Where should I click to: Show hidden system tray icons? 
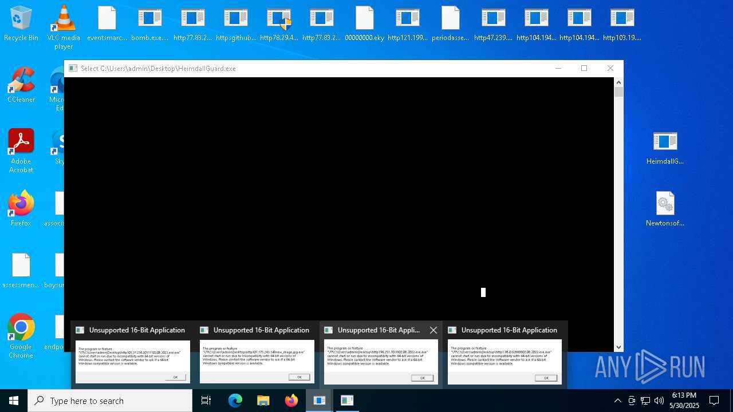point(617,401)
